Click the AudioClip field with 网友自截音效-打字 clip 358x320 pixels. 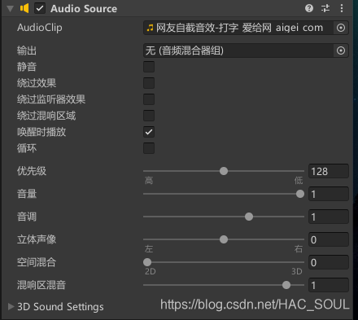pos(238,28)
